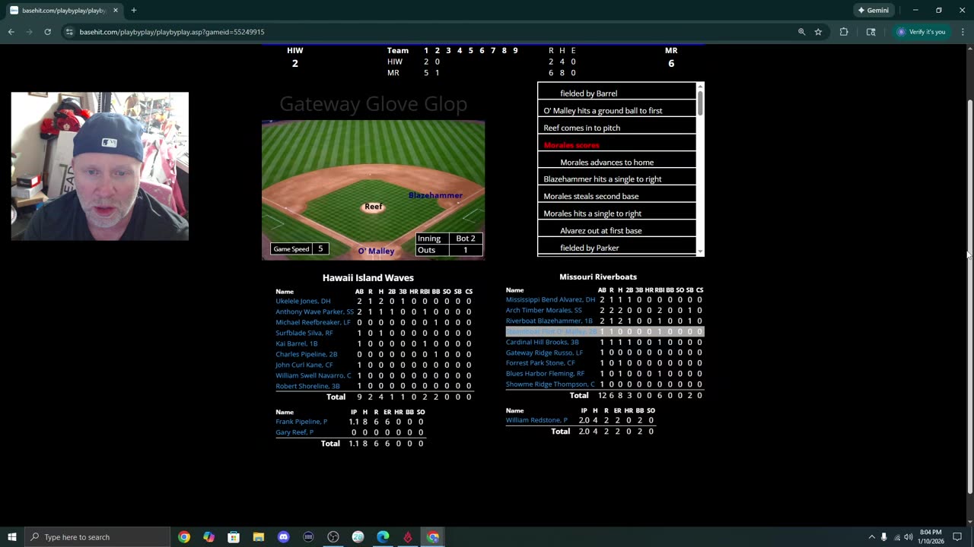Open Michael Reefbreaker, LF player link

click(x=313, y=322)
